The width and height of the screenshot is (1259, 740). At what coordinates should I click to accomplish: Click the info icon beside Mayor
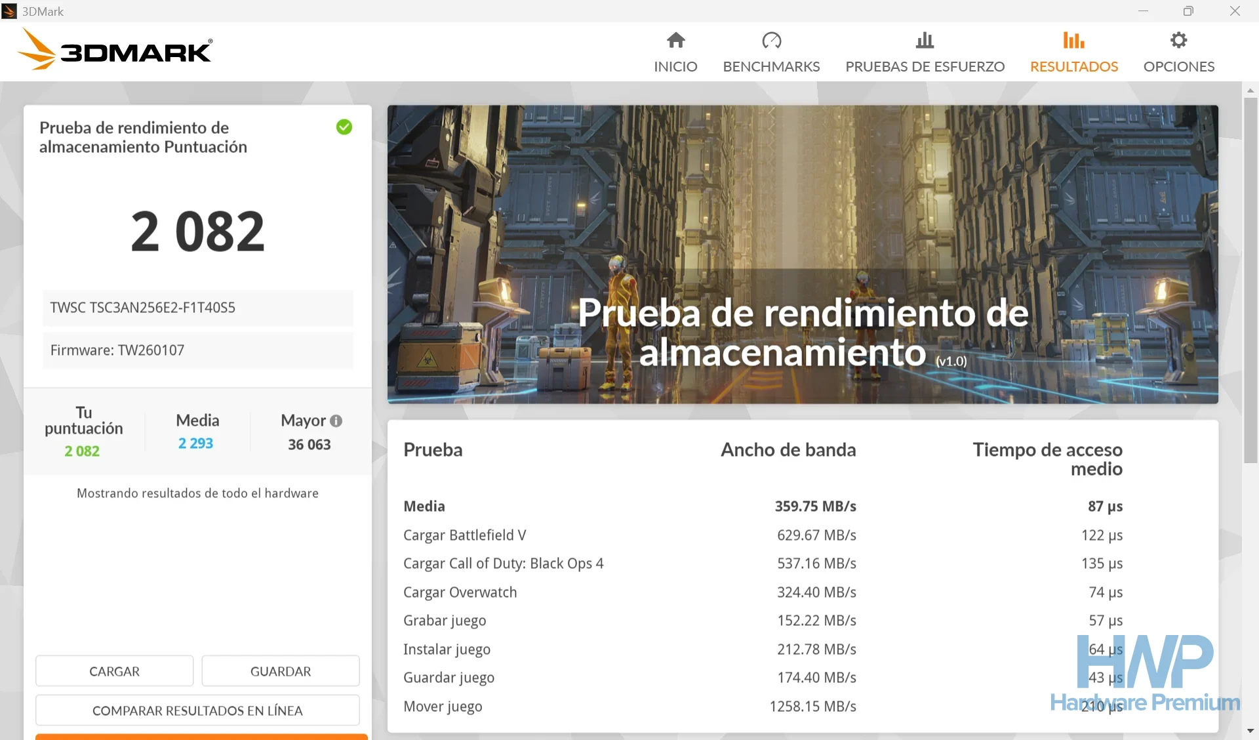pos(336,421)
